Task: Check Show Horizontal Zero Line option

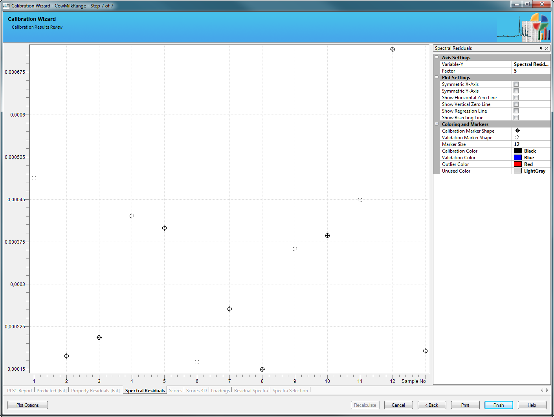Action: (516, 98)
